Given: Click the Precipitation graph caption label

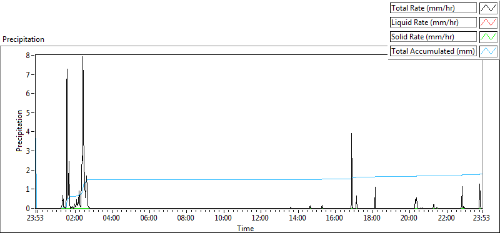Looking at the screenshot, I should point(23,39).
